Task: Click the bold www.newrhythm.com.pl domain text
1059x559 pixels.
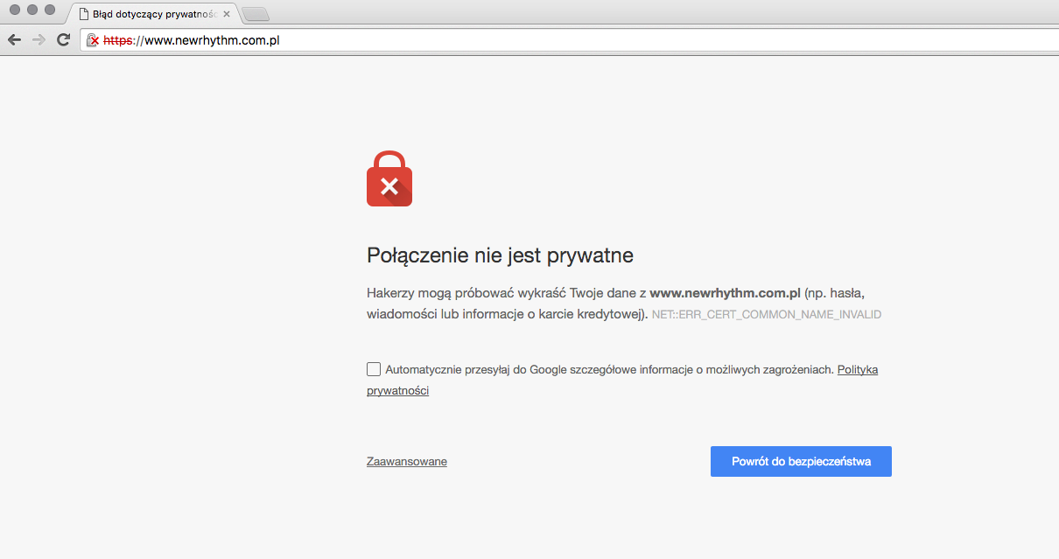Action: coord(726,293)
